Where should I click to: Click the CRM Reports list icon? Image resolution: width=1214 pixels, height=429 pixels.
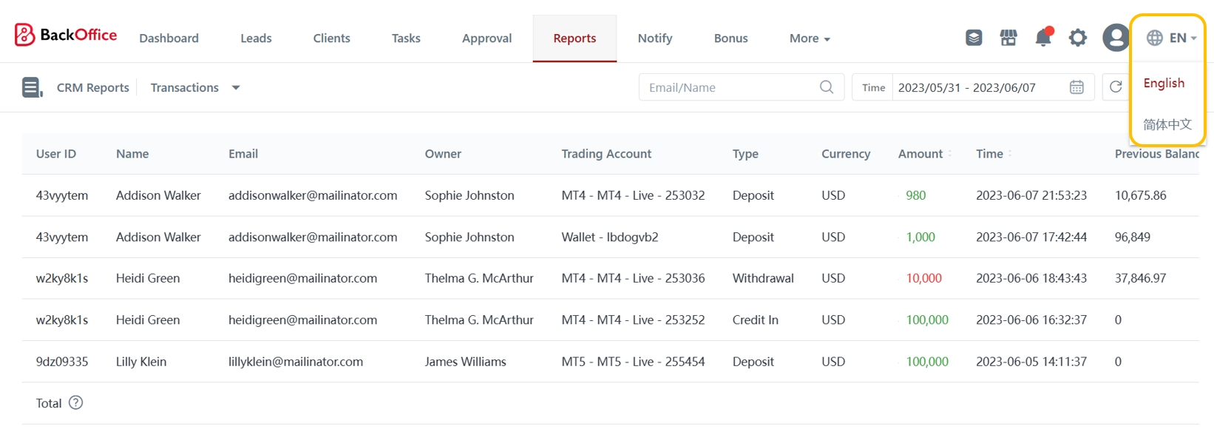(32, 87)
